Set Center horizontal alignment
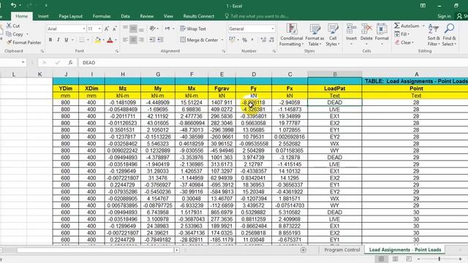The image size is (468, 263). point(133,39)
